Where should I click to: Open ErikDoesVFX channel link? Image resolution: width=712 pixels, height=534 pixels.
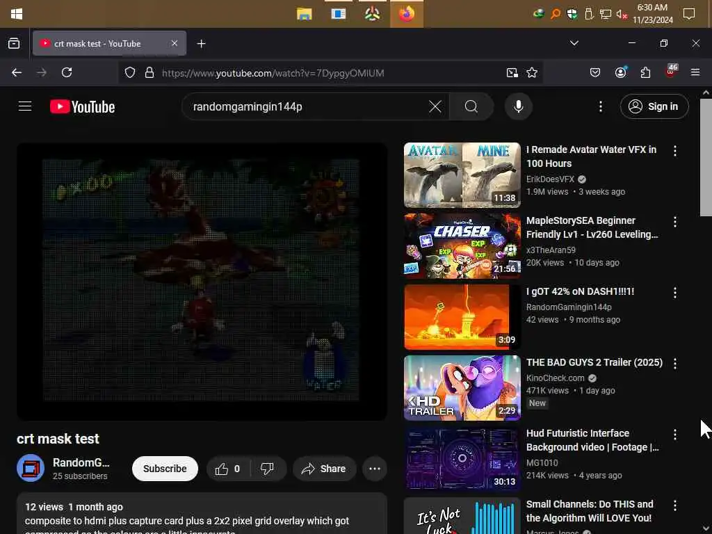click(551, 179)
